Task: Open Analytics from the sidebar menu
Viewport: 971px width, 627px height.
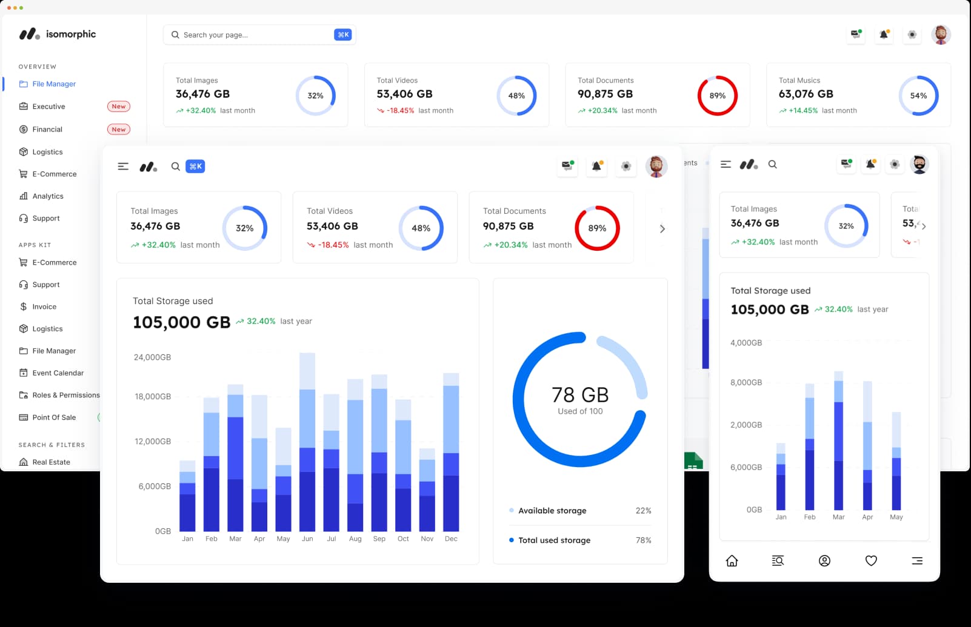Action: [48, 196]
